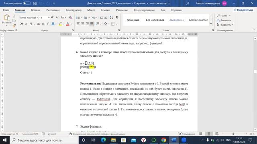The width and height of the screenshot is (257, 144).
Task: Toggle strikethrough formatting
Action: tap(39, 24)
